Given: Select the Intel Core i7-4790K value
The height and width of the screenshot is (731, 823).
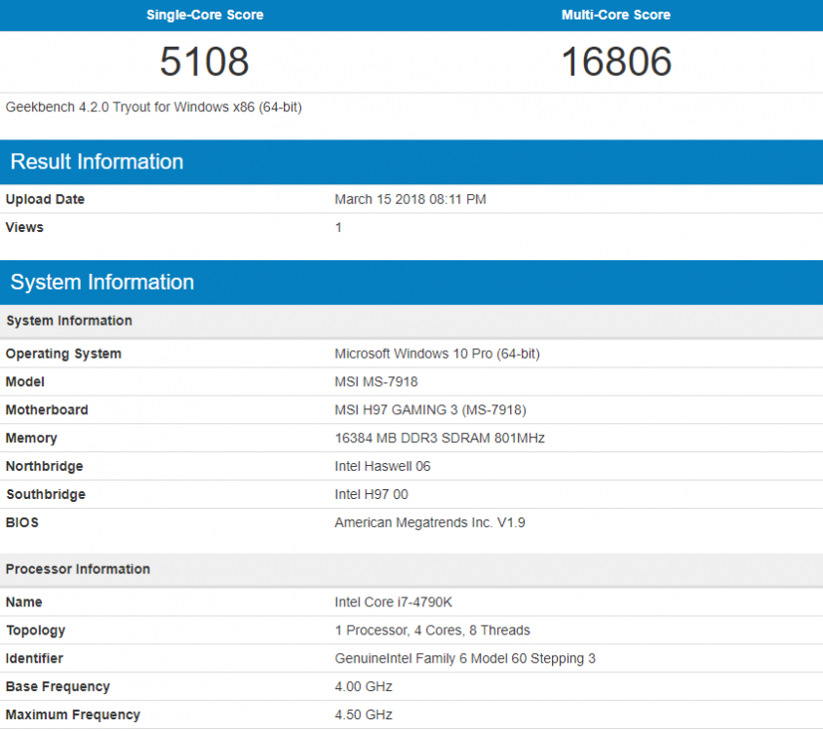Looking at the screenshot, I should pyautogui.click(x=394, y=602).
